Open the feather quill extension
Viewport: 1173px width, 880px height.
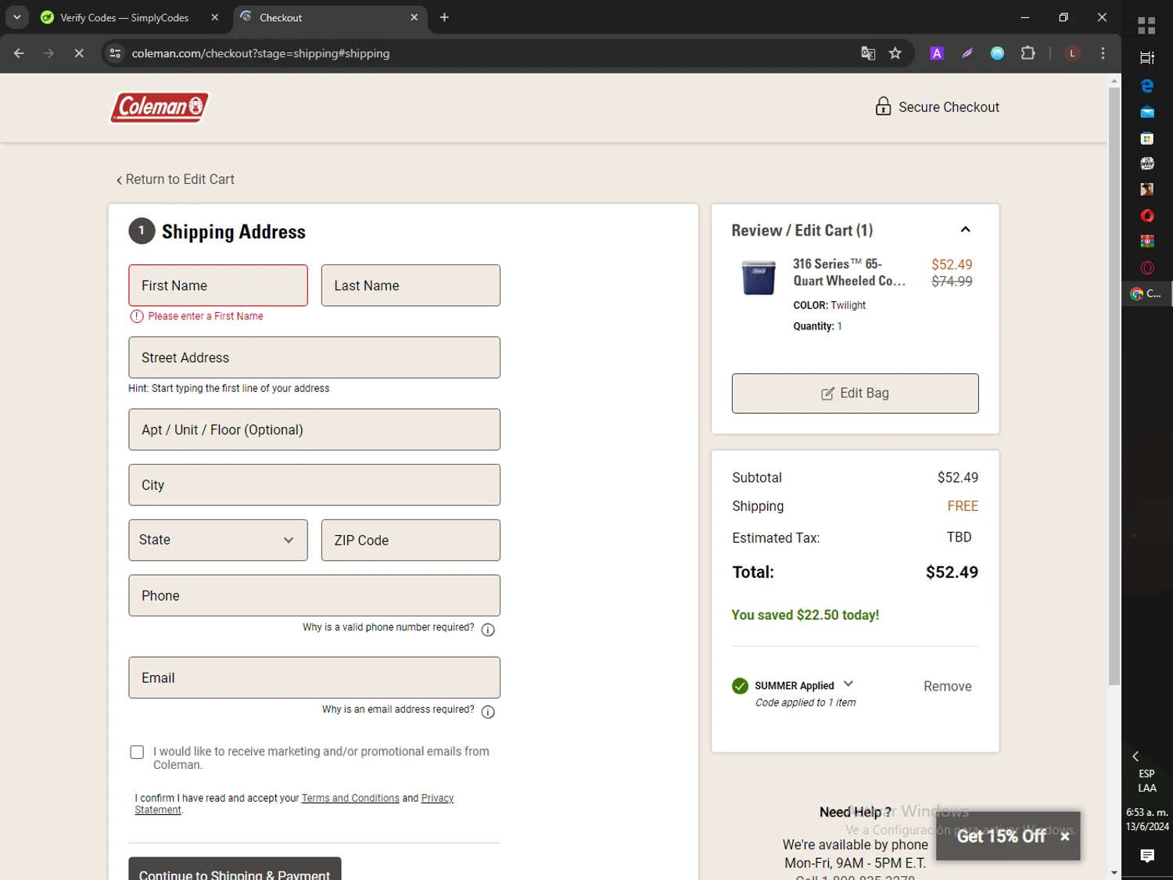pos(967,53)
